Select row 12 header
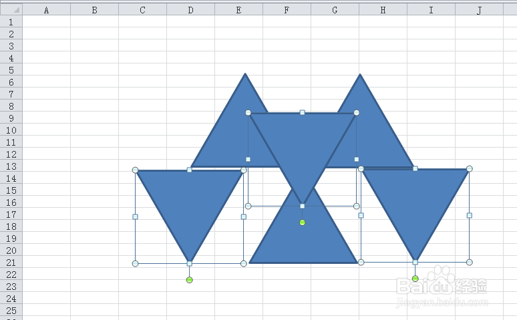This screenshot has height=320, width=517. (x=11, y=154)
